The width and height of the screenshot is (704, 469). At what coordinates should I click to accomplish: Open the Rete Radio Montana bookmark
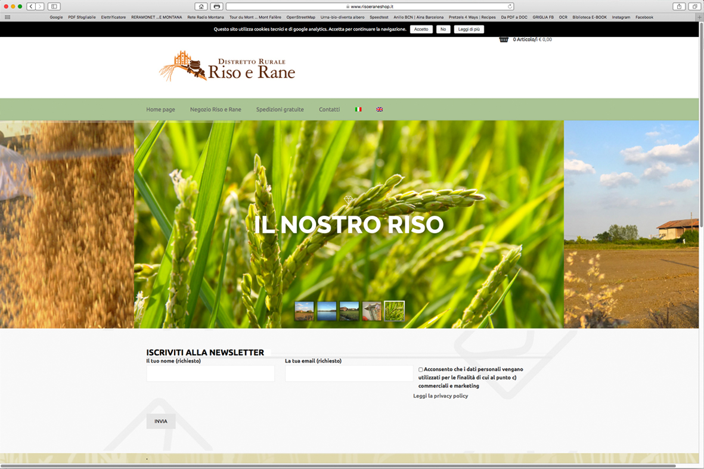(206, 17)
